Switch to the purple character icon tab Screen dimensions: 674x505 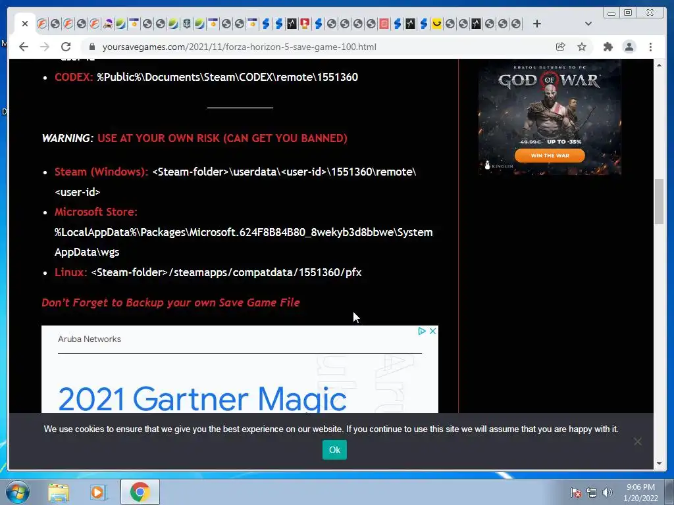[x=108, y=24]
